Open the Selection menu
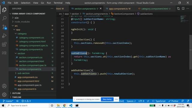Screen dimensions: 192x108 coord(25,3)
